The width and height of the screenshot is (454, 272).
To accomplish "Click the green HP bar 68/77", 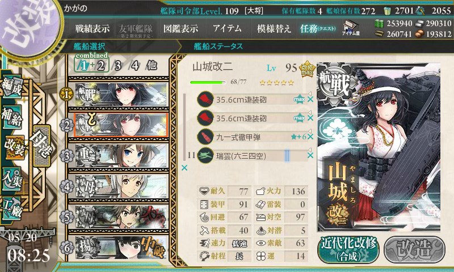I will [208, 82].
